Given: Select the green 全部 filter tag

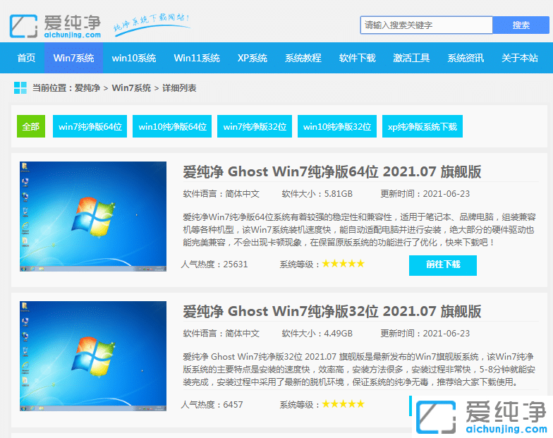Looking at the screenshot, I should click(x=31, y=126).
